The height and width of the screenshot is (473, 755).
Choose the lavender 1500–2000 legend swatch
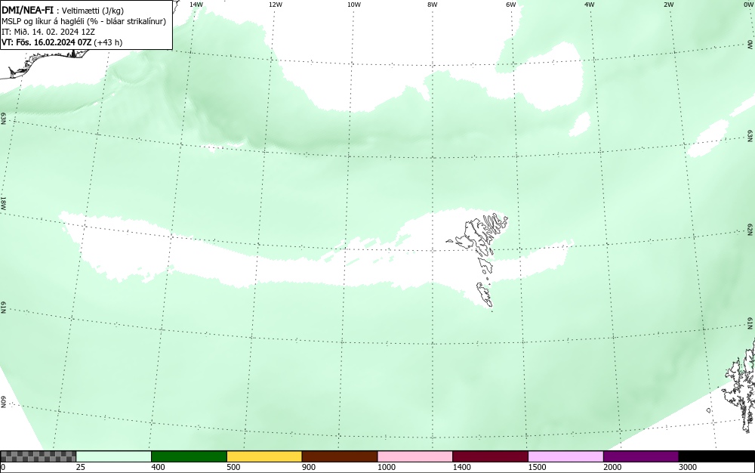(565, 456)
